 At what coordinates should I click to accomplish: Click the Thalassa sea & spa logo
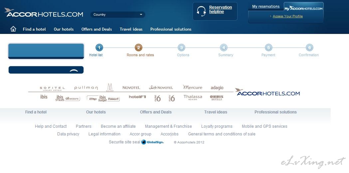click(x=193, y=97)
